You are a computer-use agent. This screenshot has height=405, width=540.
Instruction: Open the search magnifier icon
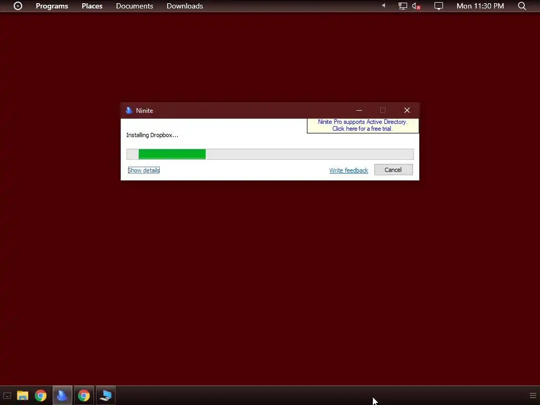[522, 6]
